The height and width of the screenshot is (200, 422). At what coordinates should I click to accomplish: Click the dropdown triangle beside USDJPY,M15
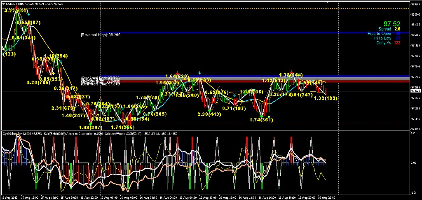tap(2, 4)
